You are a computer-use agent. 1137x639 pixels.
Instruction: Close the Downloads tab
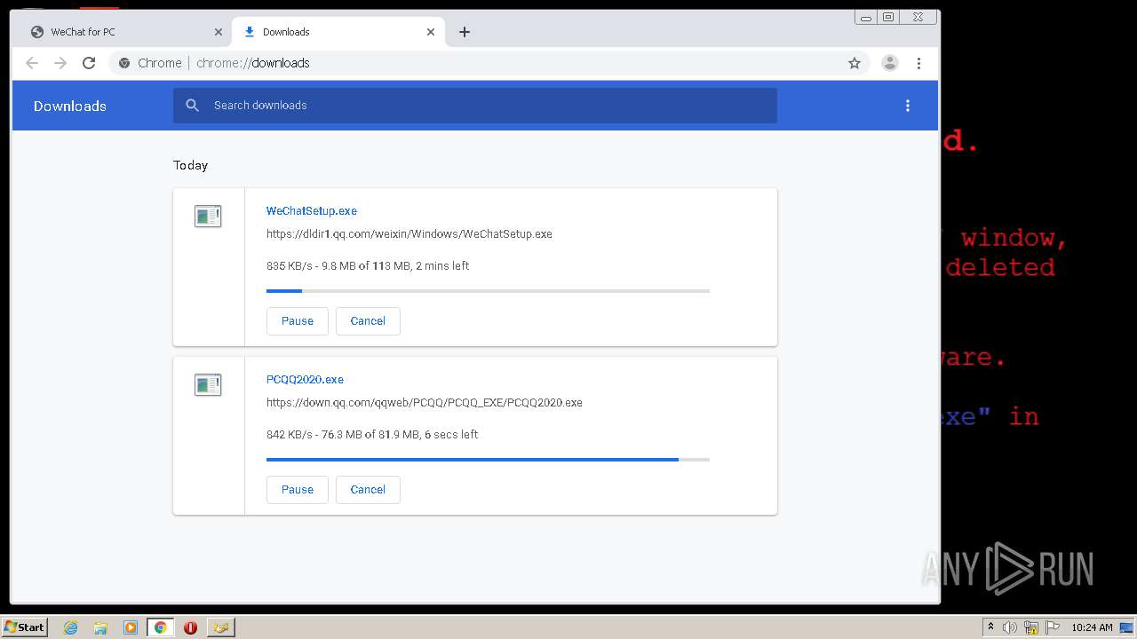pyautogui.click(x=431, y=32)
